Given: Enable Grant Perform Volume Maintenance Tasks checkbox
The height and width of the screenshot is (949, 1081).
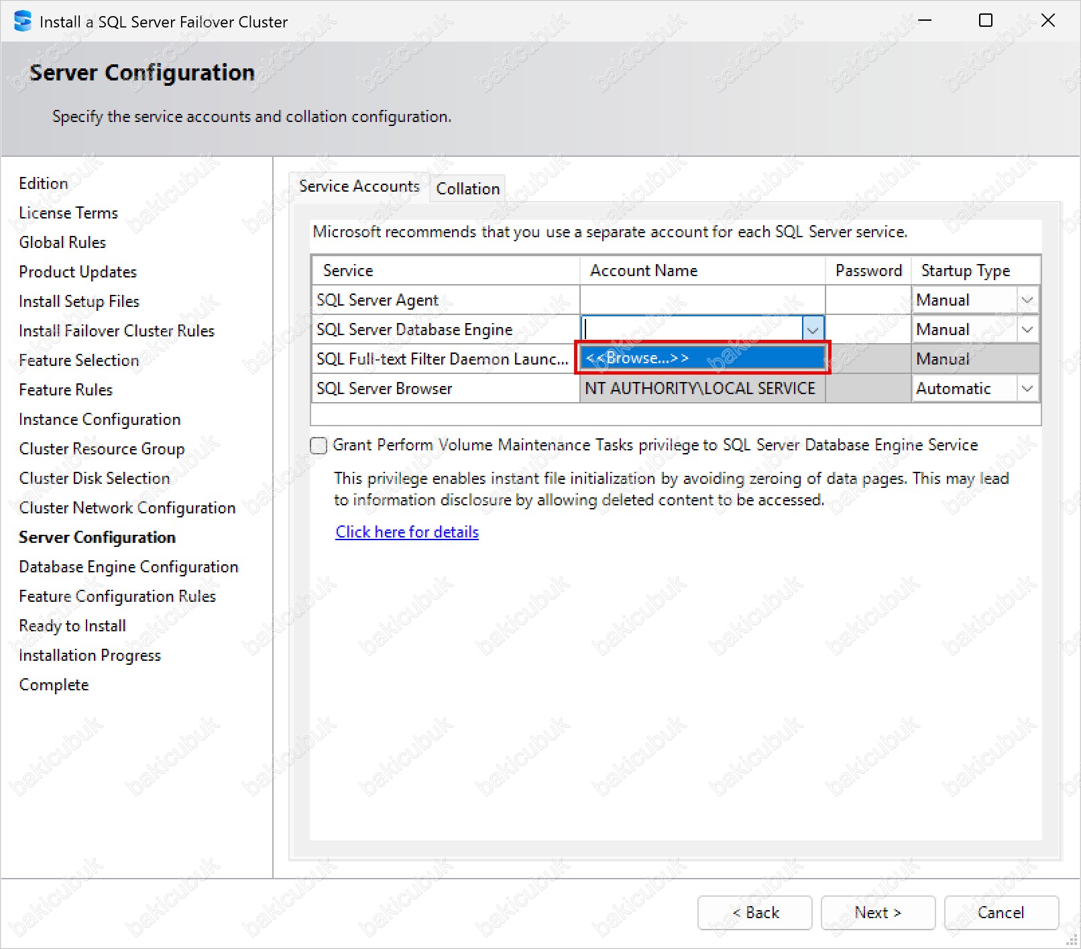Looking at the screenshot, I should [319, 446].
